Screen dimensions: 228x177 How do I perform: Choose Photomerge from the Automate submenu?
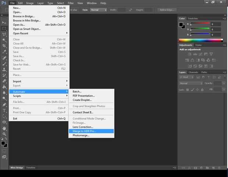click(91, 136)
